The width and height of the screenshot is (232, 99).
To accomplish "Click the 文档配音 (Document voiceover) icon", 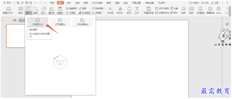I will click(x=200, y=9).
